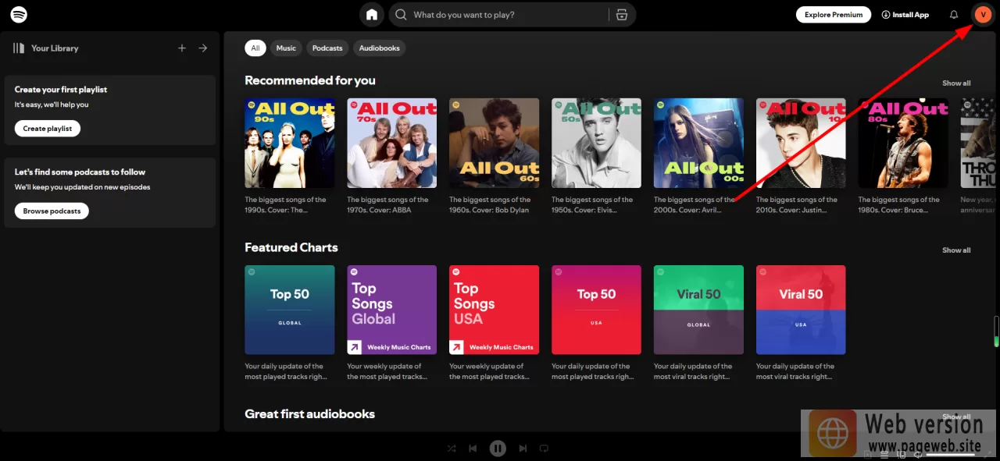1000x461 pixels.
Task: Open Top Songs USA weekly chart
Action: (494, 310)
